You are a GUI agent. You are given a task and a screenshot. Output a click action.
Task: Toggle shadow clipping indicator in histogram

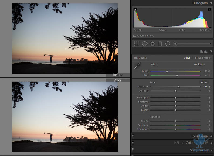pyautogui.click(x=135, y=10)
